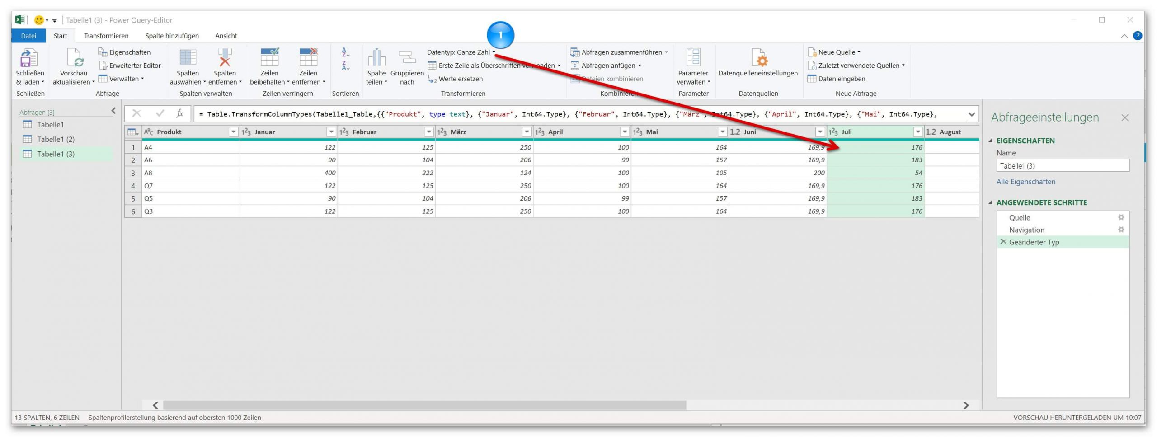Click the gear icon next to Navigation step
The height and width of the screenshot is (437, 1157).
pyautogui.click(x=1121, y=230)
